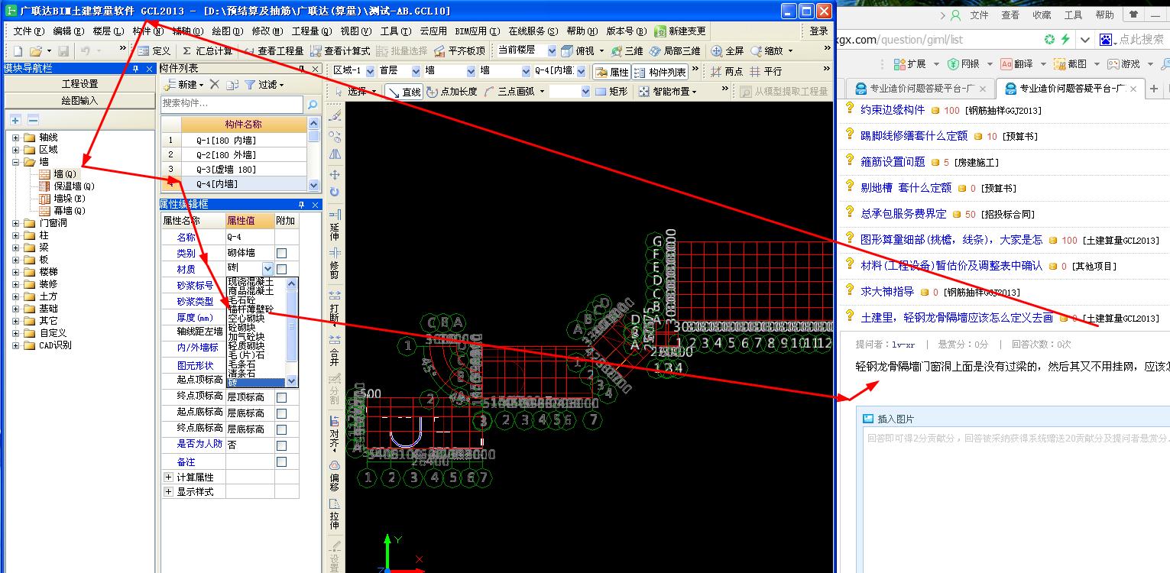Open the 楼层(L) menu
The width and height of the screenshot is (1170, 573).
pos(108,31)
